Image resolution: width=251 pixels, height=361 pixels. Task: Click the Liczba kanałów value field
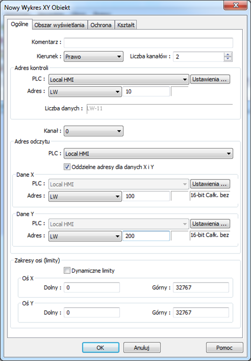pos(198,57)
